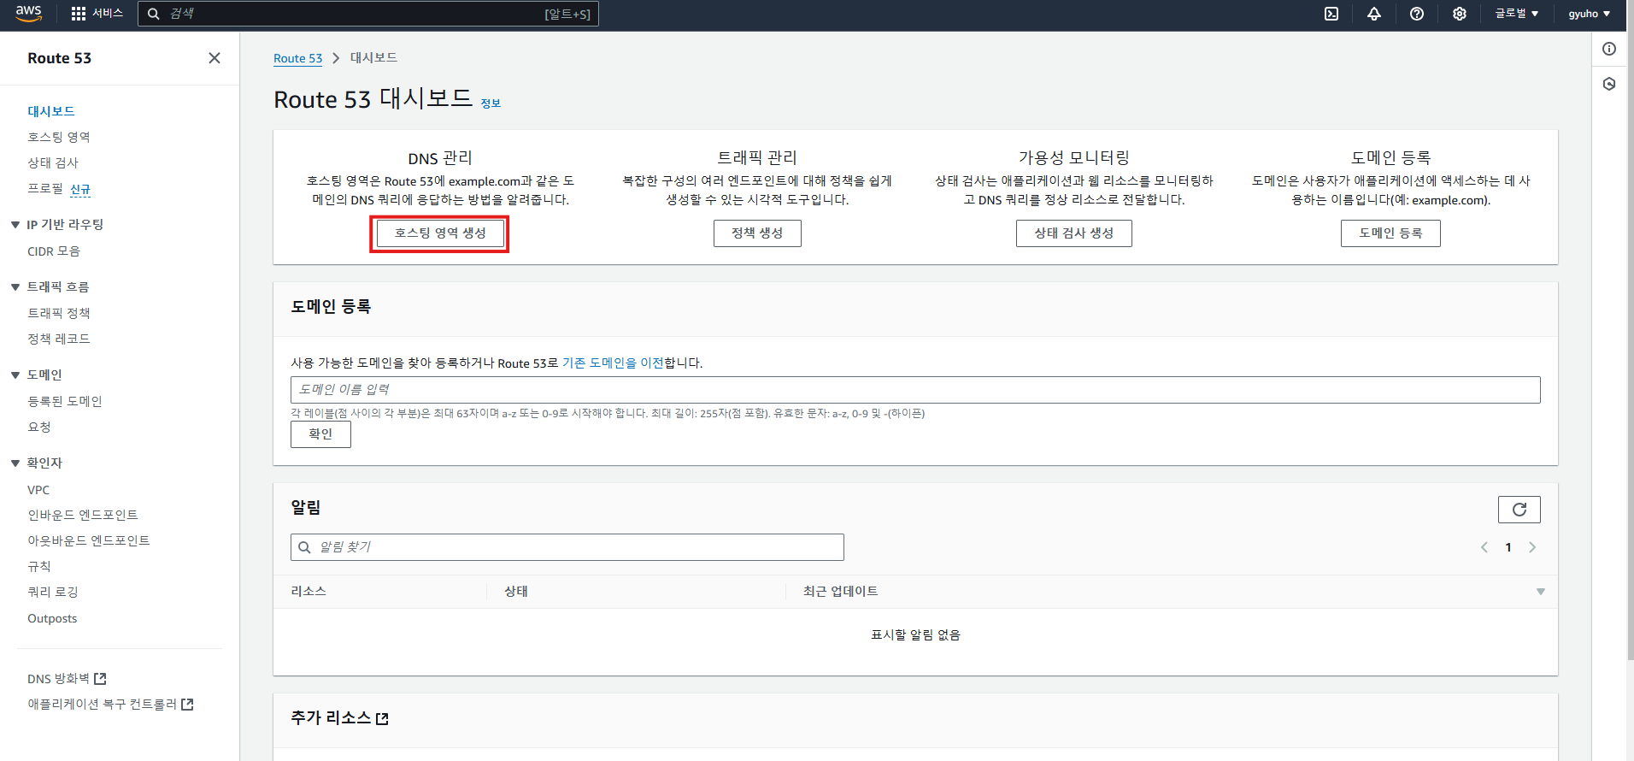1634x761 pixels.
Task: Click the 확인 button under domain input
Action: pos(320,434)
